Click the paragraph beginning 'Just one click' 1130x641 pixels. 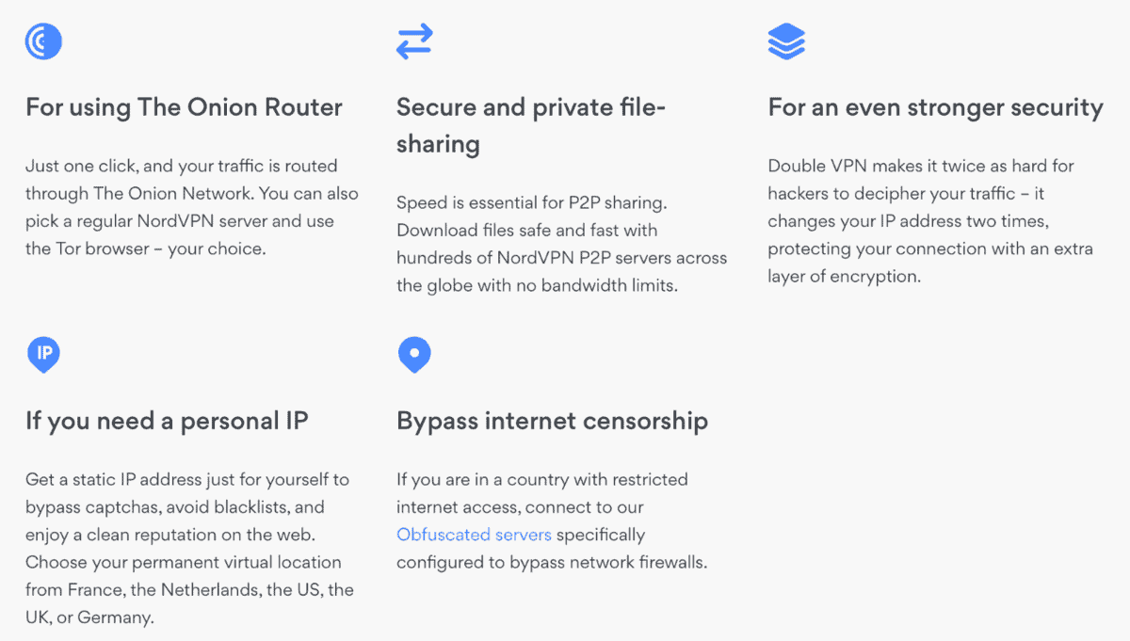[x=181, y=208]
